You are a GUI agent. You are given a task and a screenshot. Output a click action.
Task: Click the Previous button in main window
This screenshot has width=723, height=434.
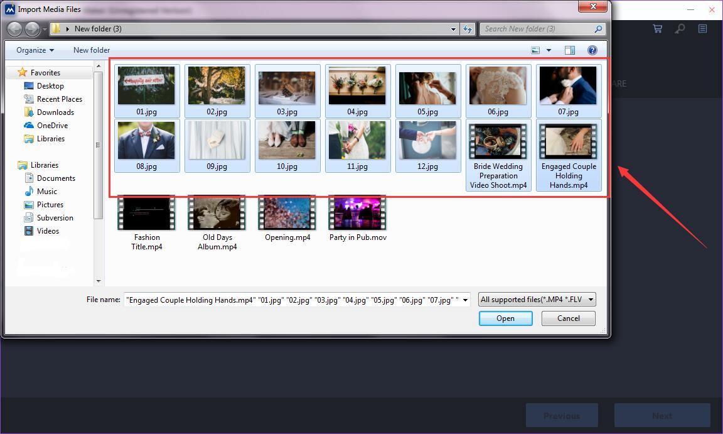[562, 416]
